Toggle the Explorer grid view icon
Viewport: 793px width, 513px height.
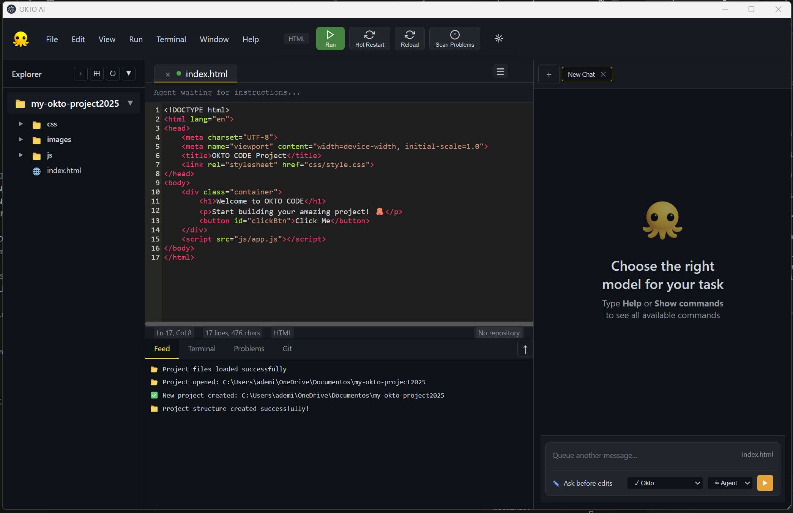click(96, 74)
